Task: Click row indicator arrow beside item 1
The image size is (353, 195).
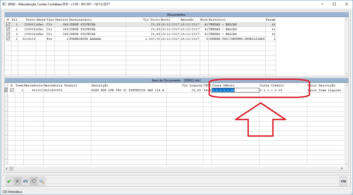Action: pyautogui.click(x=6, y=90)
